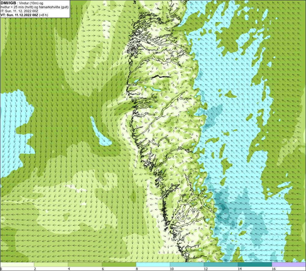
Task: Click the 8–10 m/s cyan legend swatch
Action: [153, 265]
